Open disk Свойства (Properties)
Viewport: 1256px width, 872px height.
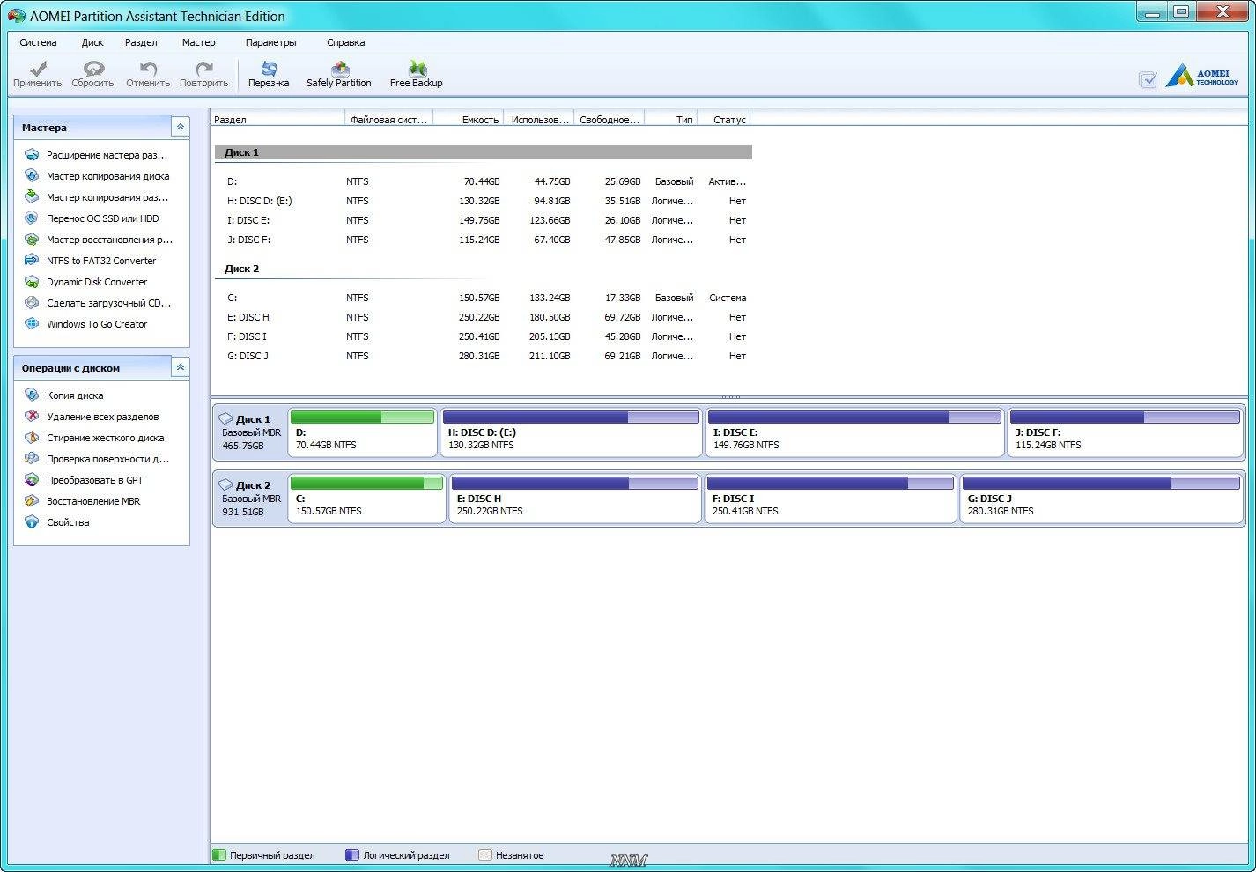pyautogui.click(x=57, y=522)
